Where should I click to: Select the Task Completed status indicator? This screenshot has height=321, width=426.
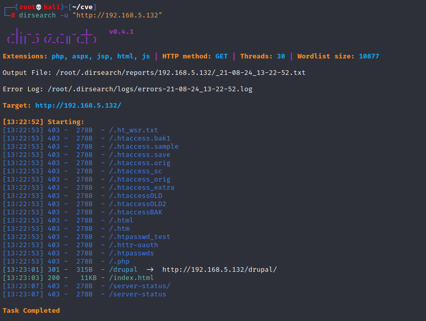[33, 310]
